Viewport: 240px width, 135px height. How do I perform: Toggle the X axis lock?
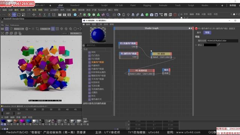pyautogui.click(x=40, y=15)
